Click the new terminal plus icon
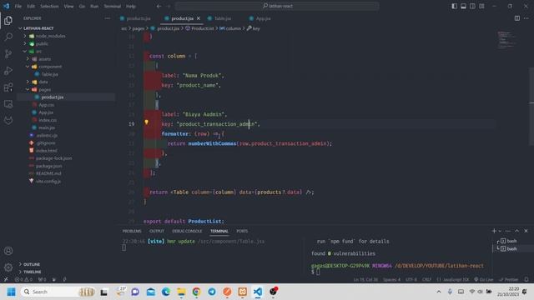This screenshot has width=534, height=300. [494, 231]
